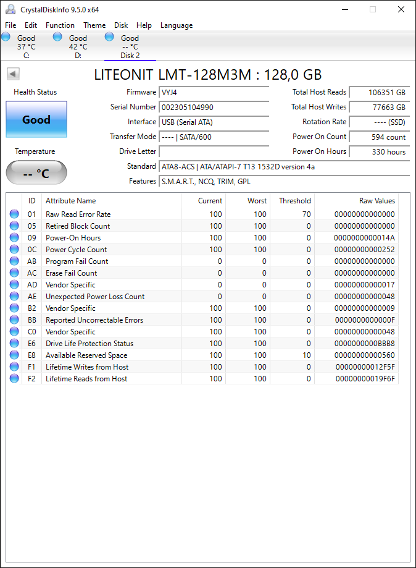The width and height of the screenshot is (416, 568).
Task: Click the Worst column header
Action: [248, 201]
